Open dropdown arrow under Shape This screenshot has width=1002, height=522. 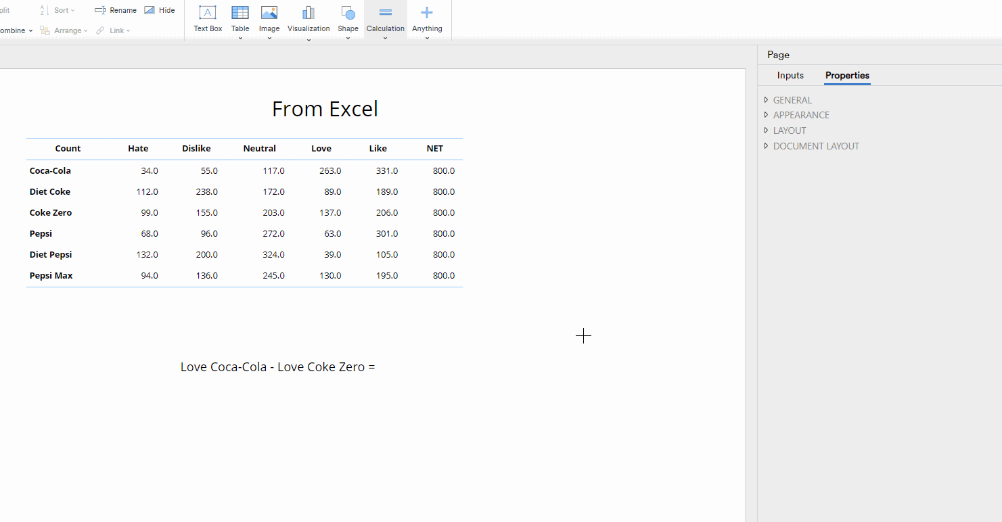[x=348, y=39]
